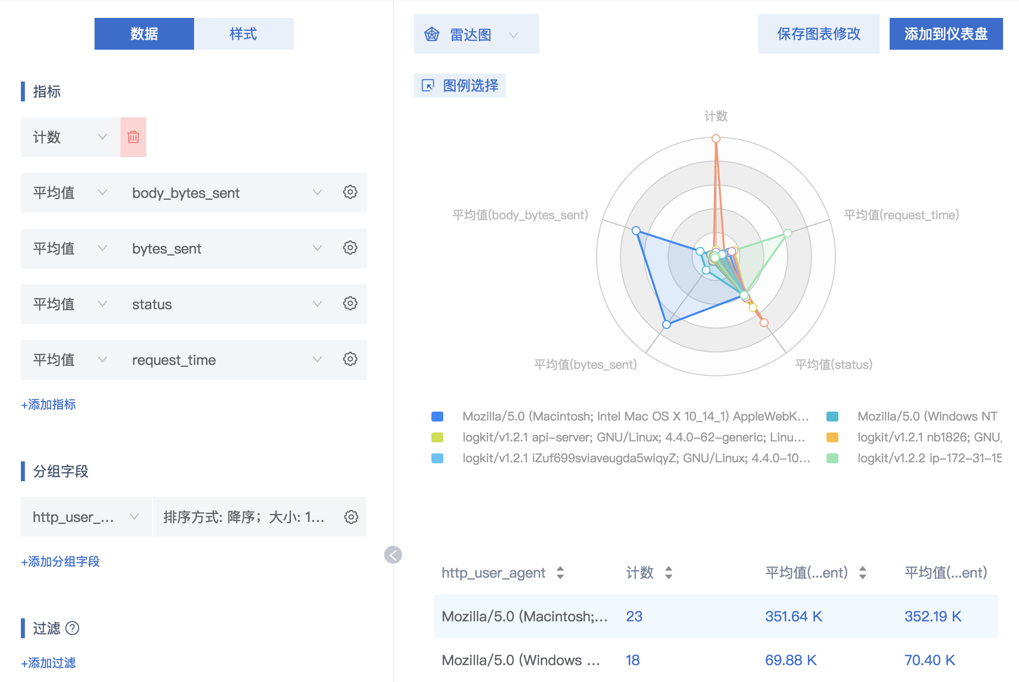Click 保存图表修改 button
1019x682 pixels.
click(x=819, y=34)
